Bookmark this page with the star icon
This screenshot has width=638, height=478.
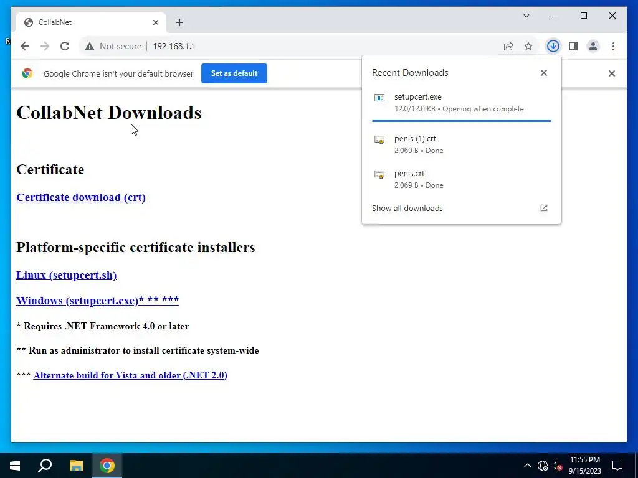[528, 46]
